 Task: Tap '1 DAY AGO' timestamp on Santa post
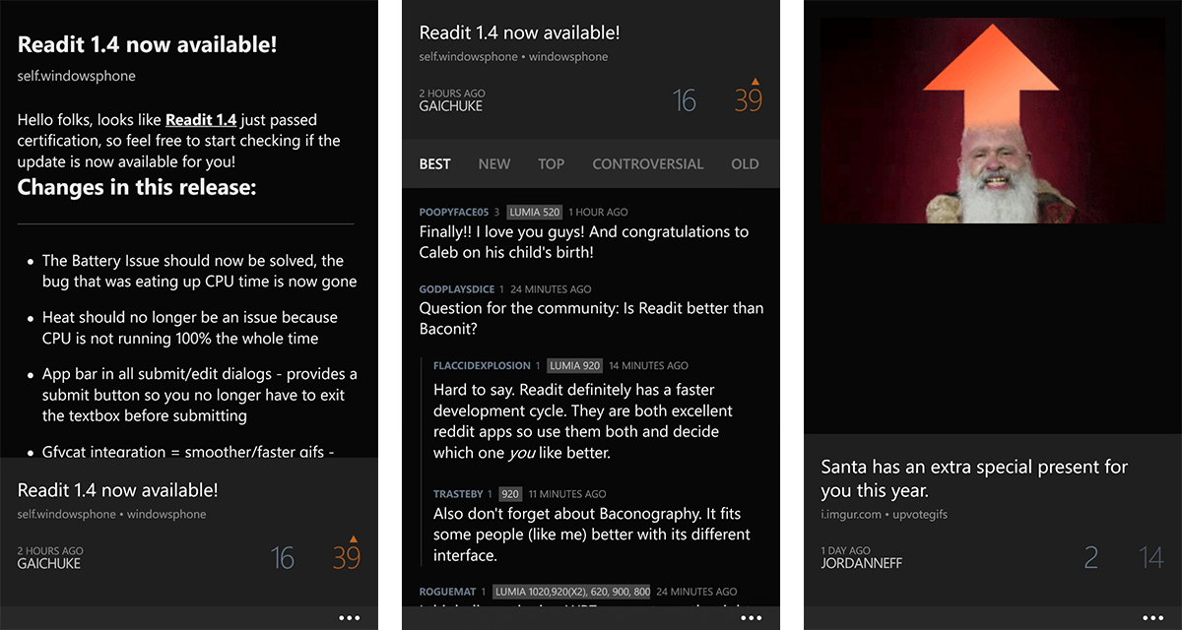tap(845, 551)
